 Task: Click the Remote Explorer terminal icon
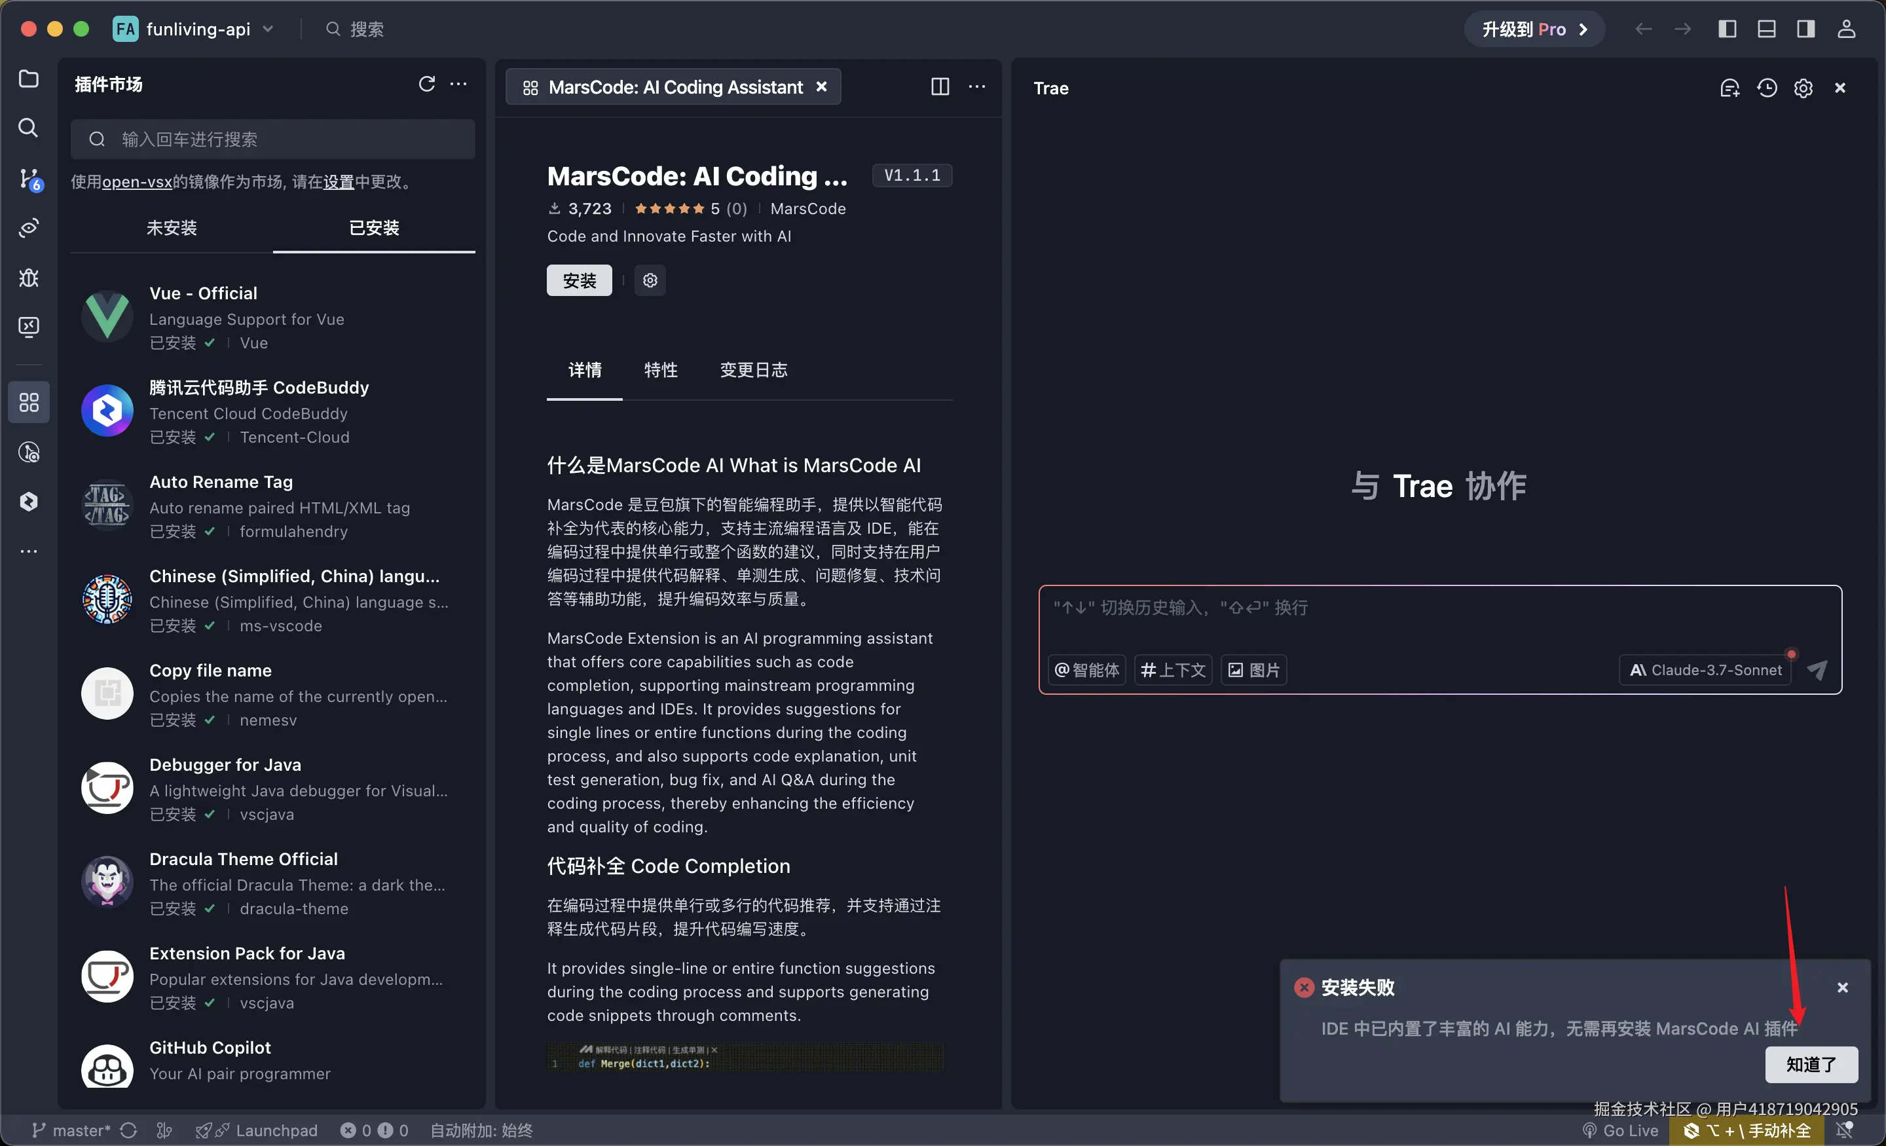point(28,327)
